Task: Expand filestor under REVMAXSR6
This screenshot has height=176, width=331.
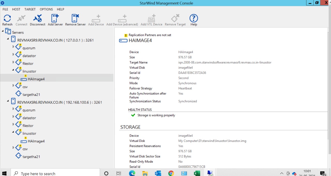Action: click(13, 124)
